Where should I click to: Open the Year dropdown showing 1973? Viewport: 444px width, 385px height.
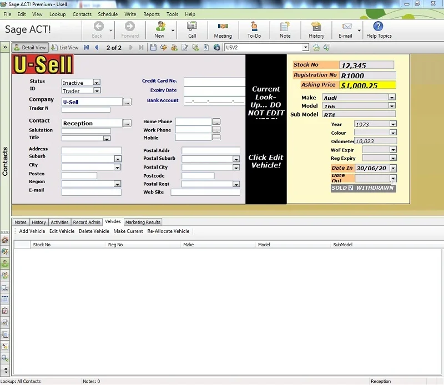pos(393,124)
